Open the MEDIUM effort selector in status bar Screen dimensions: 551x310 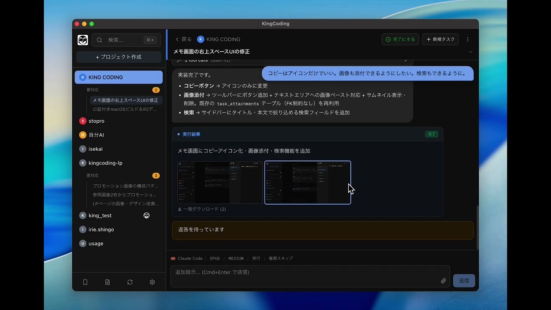(x=235, y=258)
